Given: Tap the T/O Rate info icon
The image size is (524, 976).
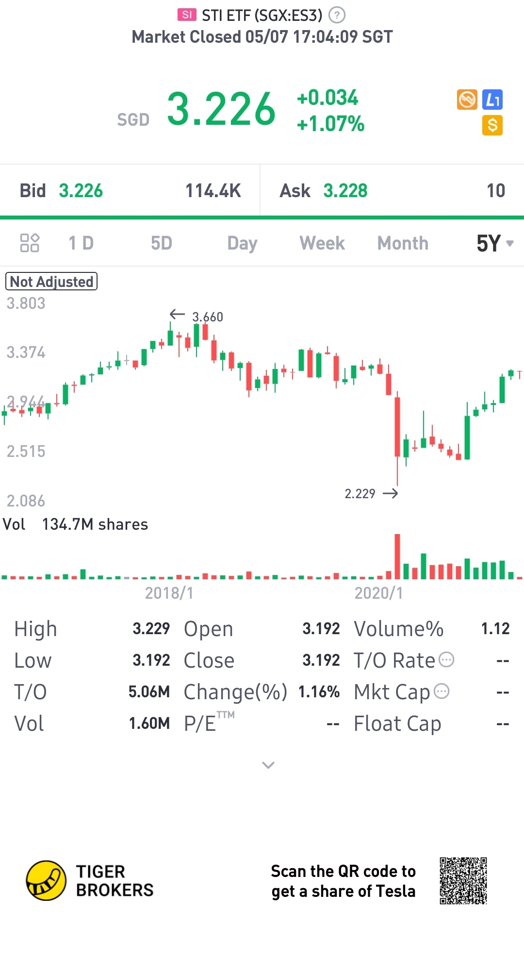Looking at the screenshot, I should pos(446,659).
